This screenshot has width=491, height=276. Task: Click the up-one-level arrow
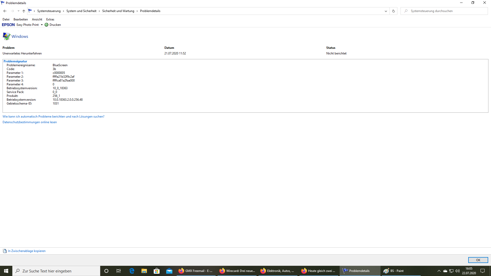pos(24,11)
